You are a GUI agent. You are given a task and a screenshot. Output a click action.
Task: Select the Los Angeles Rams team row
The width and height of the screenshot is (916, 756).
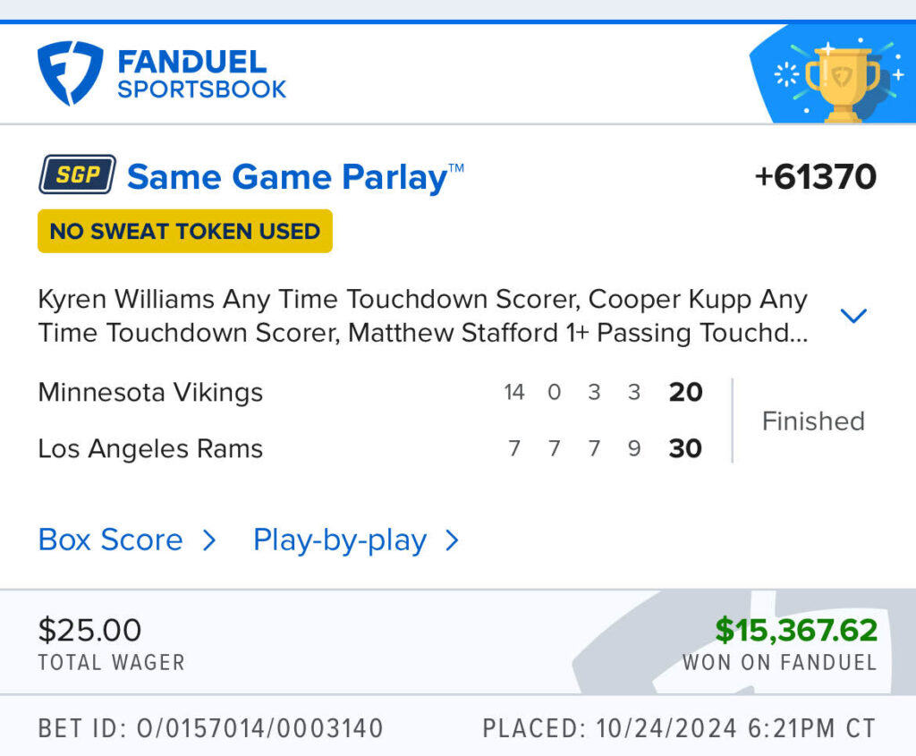(150, 448)
